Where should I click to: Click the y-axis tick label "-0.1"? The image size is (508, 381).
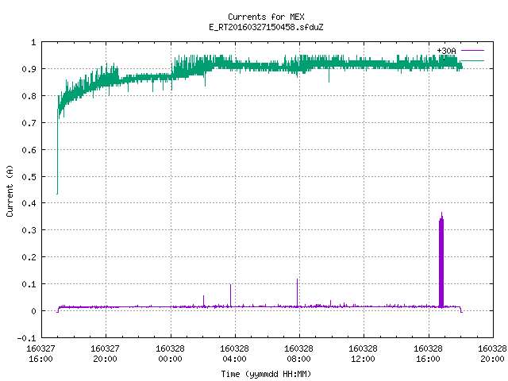pyautogui.click(x=26, y=338)
